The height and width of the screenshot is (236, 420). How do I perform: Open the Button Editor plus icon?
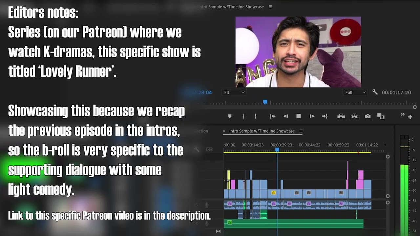(410, 117)
